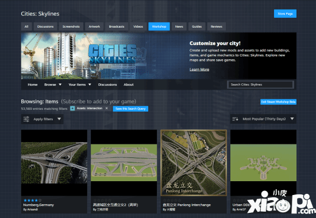
Task: Select the Workshop tab
Action: 159,26
